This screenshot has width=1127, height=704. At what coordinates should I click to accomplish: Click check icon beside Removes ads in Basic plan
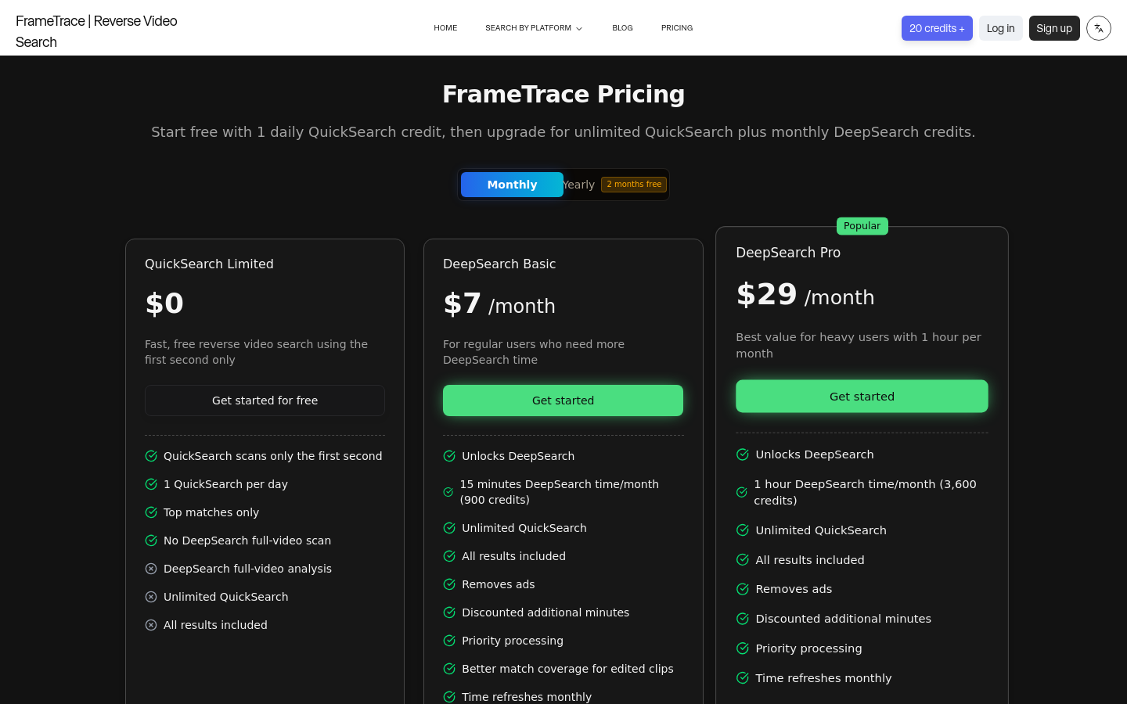(x=449, y=584)
